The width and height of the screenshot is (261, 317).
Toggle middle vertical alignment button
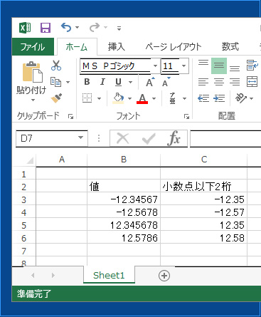219,66
